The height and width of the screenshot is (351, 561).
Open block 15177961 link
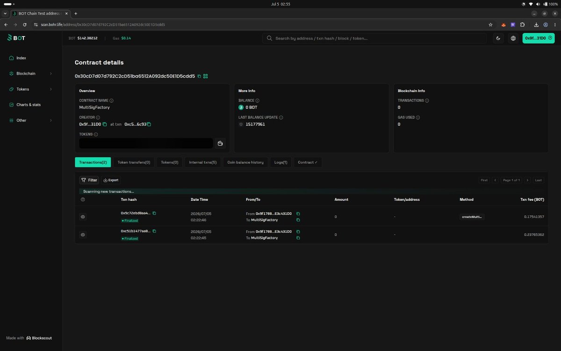click(255, 124)
